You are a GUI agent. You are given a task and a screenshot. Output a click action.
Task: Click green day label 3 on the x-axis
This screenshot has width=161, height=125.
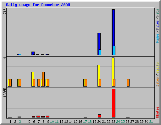(x=20, y=122)
